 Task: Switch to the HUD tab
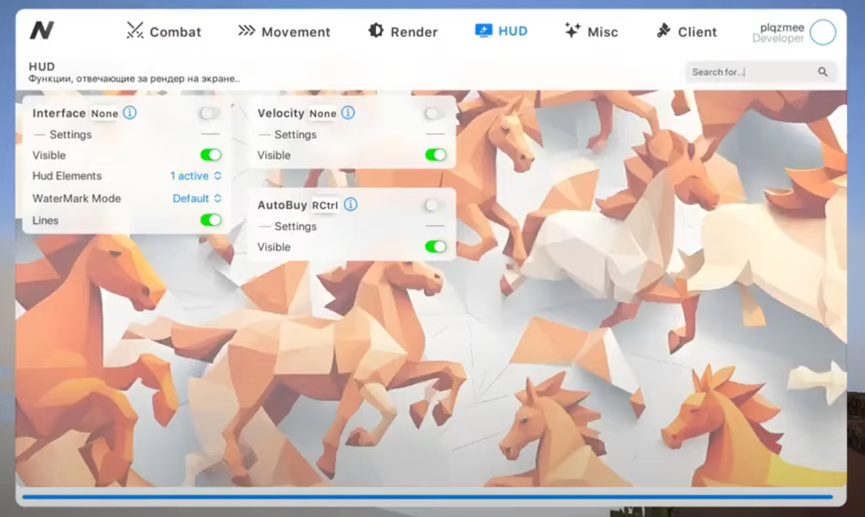(501, 31)
